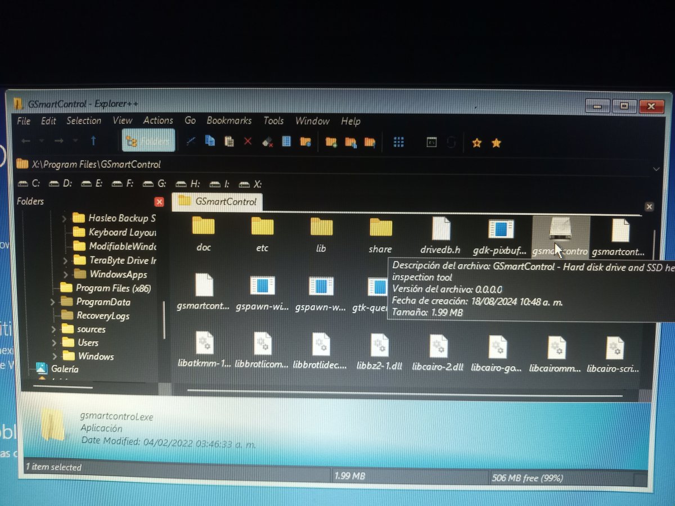Close the GSmartControl tab with X
The width and height of the screenshot is (675, 506).
tap(649, 207)
